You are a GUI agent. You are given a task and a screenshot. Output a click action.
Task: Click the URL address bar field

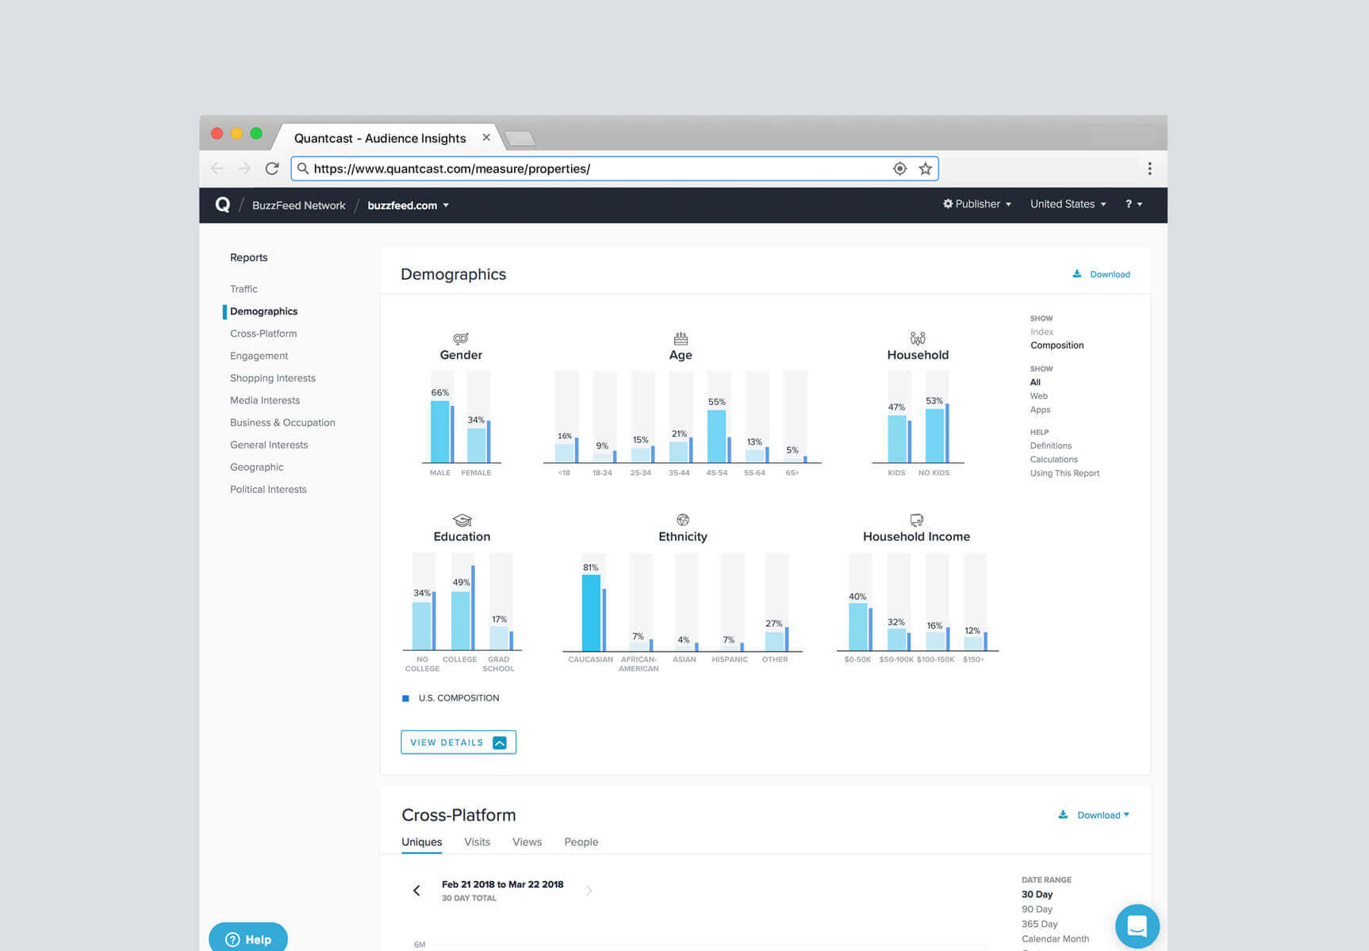point(615,168)
